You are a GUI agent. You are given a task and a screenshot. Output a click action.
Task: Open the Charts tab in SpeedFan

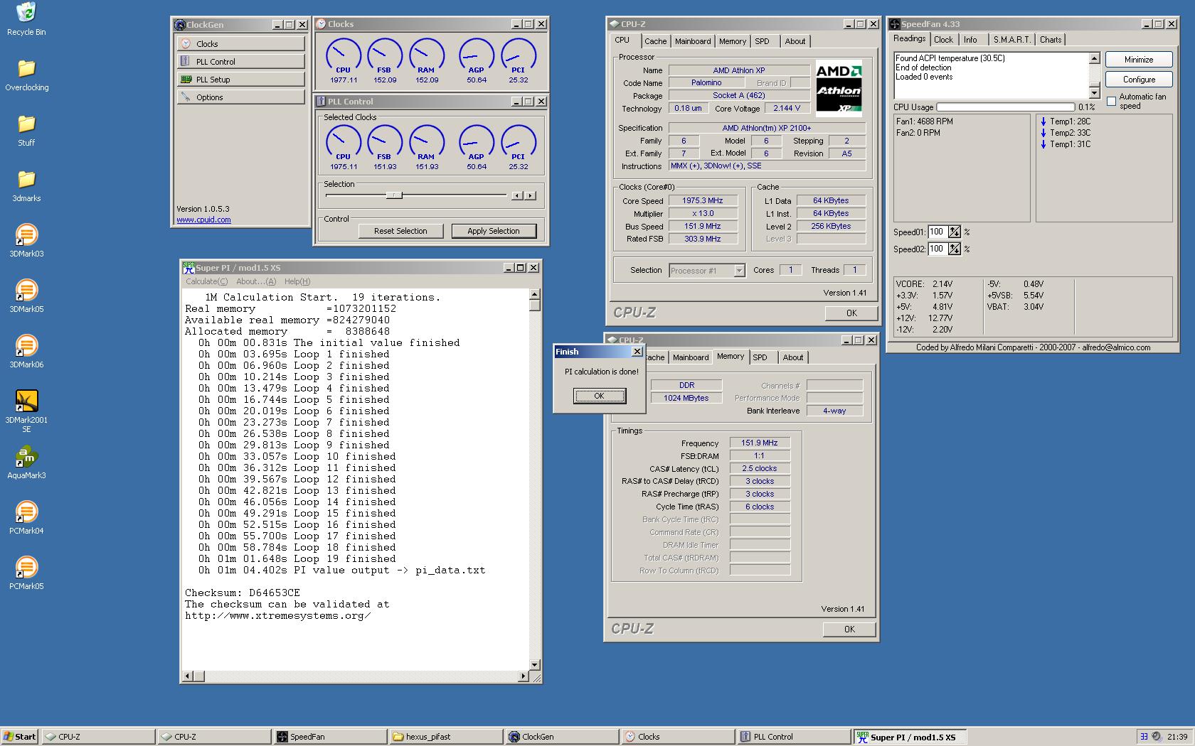[x=1050, y=40]
